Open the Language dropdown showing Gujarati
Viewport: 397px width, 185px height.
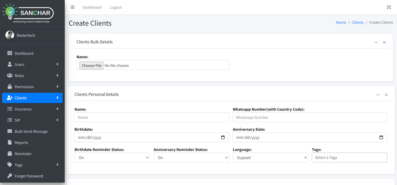tap(270, 158)
